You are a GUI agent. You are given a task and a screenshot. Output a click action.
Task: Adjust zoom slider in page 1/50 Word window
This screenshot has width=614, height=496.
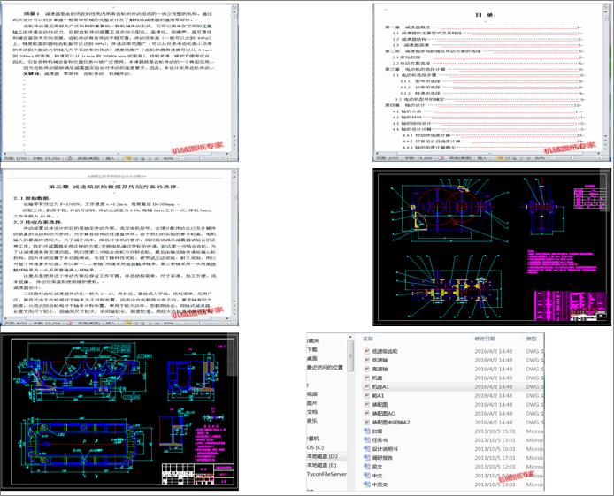coord(201,158)
